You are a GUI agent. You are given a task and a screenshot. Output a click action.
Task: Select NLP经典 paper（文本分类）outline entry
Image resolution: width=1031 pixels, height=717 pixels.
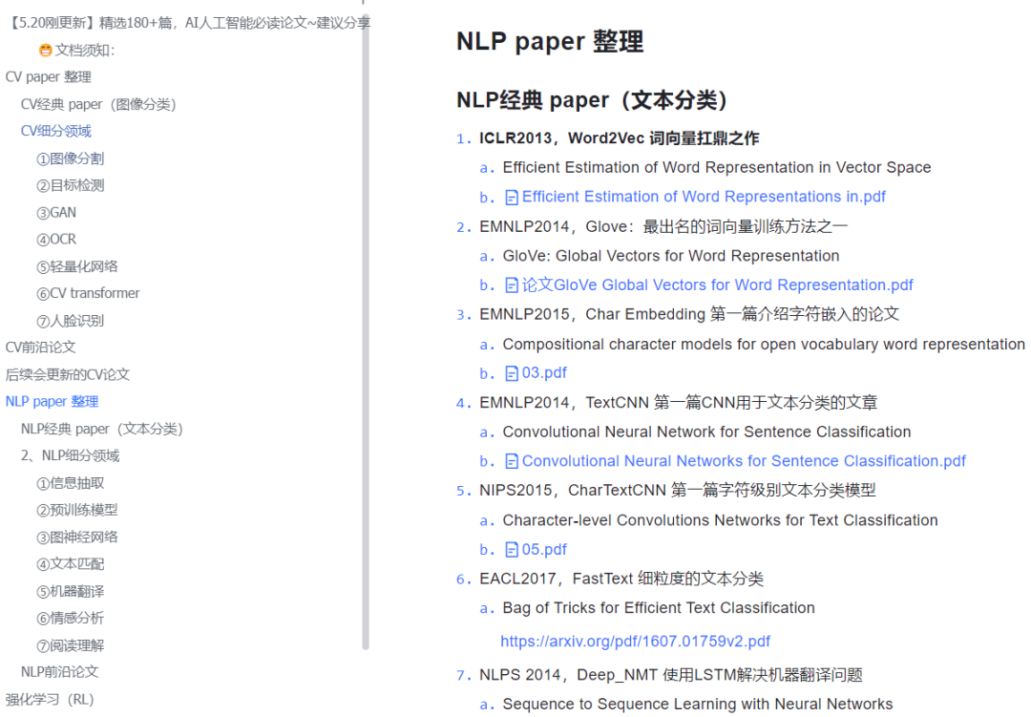click(x=102, y=429)
